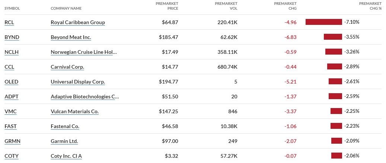
Task: Click the BYND symbol link
Action: tap(12, 37)
